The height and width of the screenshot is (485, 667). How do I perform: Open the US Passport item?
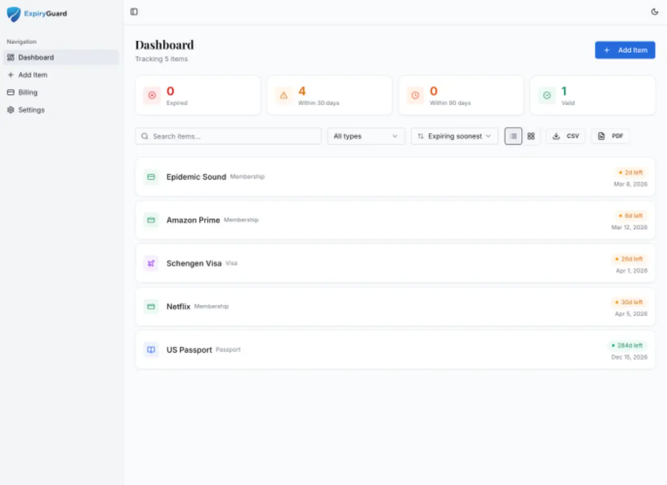(395, 350)
